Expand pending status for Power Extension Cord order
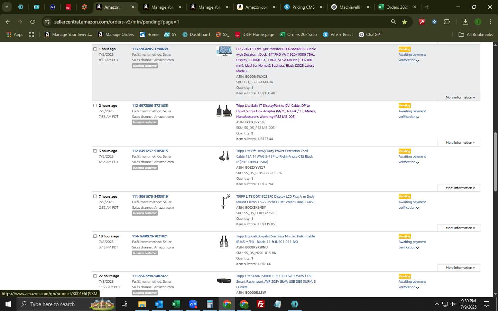498x311 pixels. coord(417,162)
